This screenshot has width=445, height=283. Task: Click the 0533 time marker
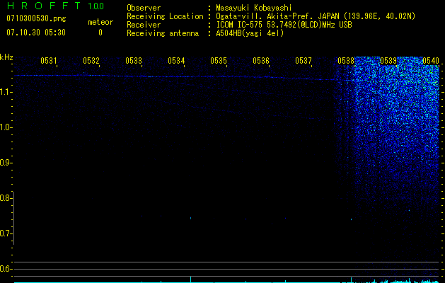click(x=134, y=61)
